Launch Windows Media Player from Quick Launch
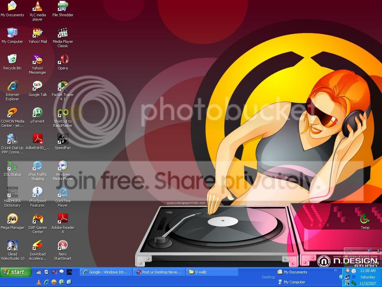This screenshot has height=287, width=382. 46,272
